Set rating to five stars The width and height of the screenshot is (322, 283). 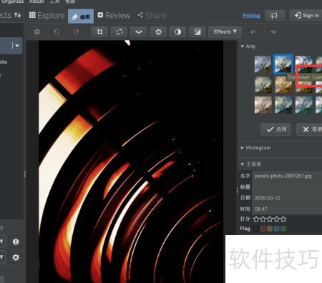(283, 219)
